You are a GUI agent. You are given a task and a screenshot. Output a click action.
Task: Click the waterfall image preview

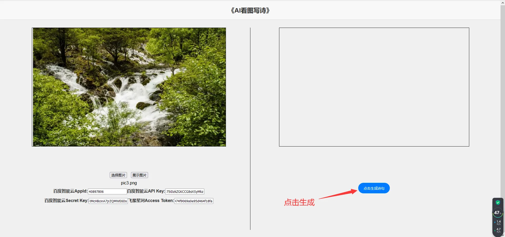tap(129, 87)
